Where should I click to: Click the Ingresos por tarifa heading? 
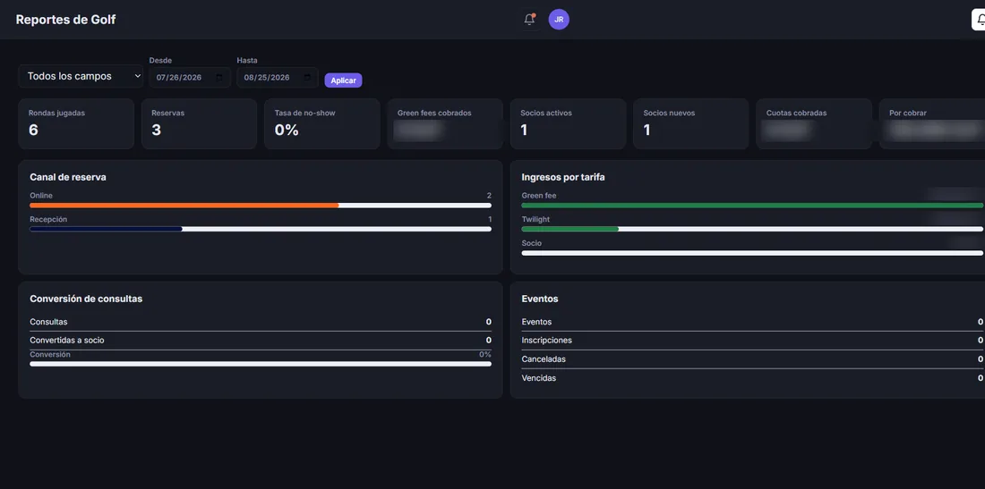tap(563, 177)
